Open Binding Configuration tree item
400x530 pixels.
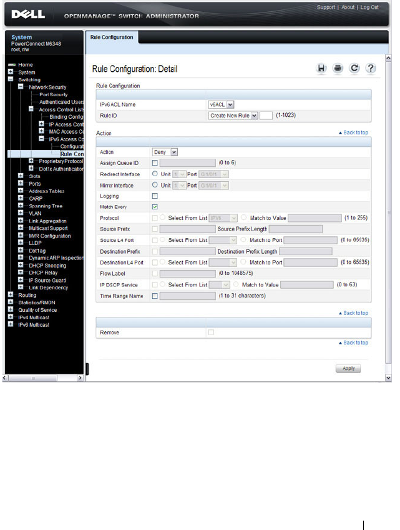(x=67, y=117)
